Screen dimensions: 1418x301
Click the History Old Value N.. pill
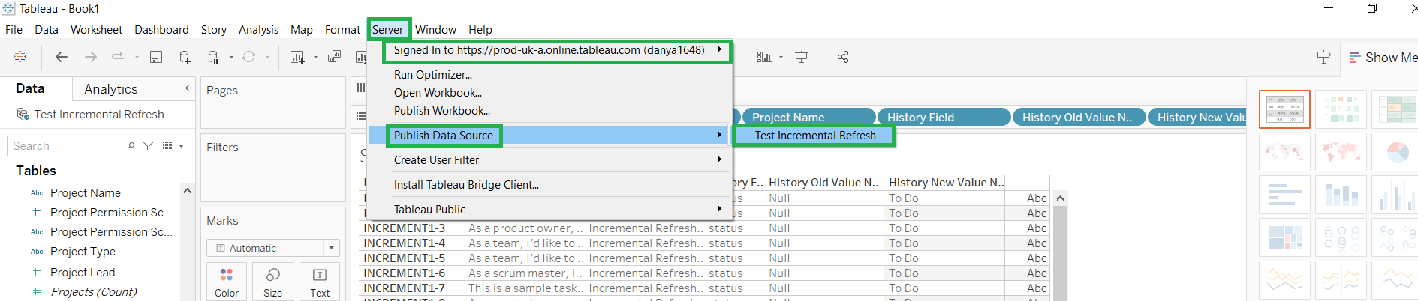pos(1079,117)
